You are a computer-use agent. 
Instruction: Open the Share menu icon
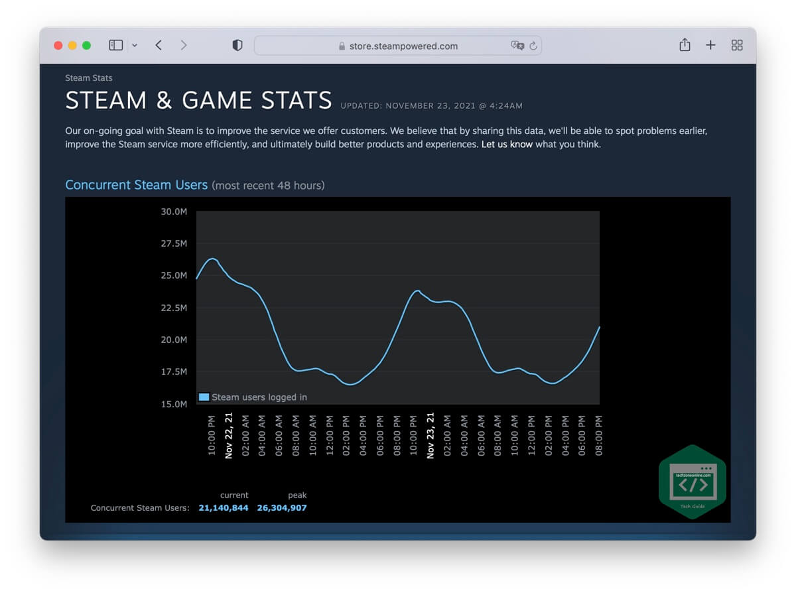(685, 44)
